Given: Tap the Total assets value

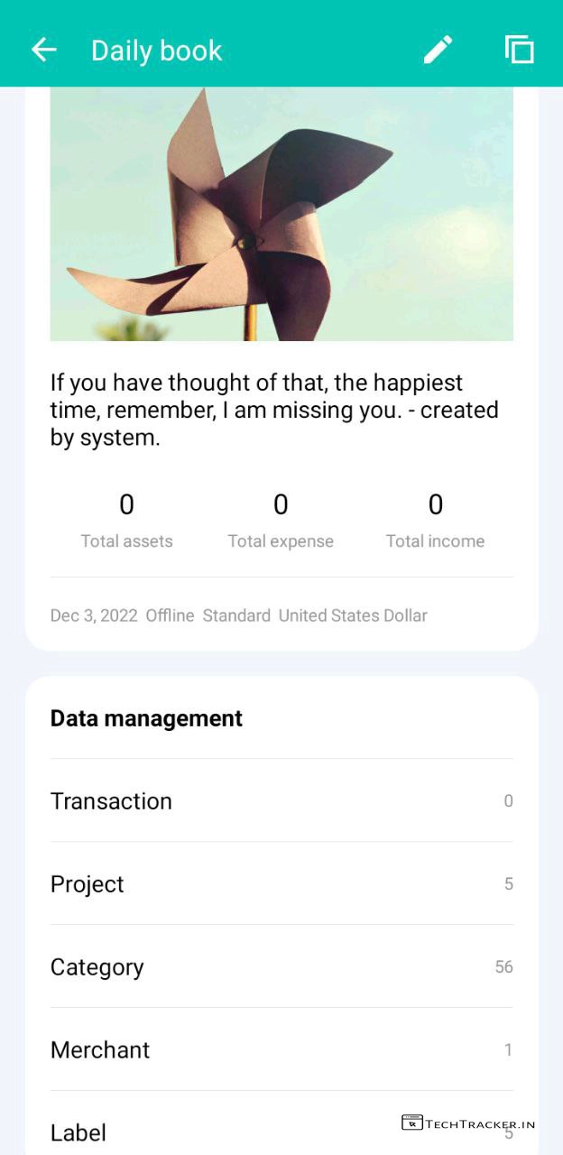Looking at the screenshot, I should 126,505.
